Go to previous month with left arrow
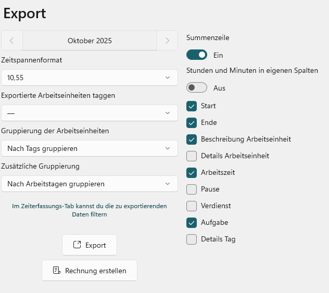The height and width of the screenshot is (293, 329). point(12,41)
